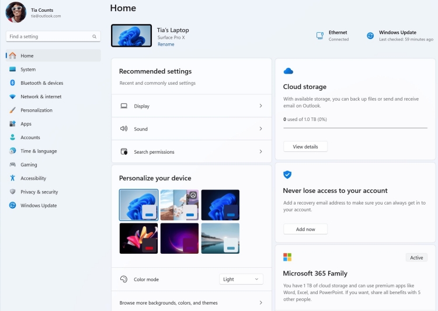Click Accessibility label in sidebar
Viewport: 438px width, 311px height.
33,178
